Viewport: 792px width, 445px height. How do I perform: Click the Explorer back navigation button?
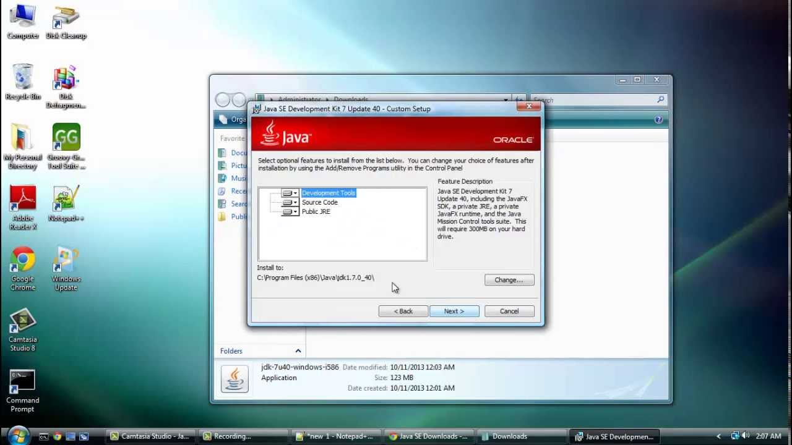point(223,100)
